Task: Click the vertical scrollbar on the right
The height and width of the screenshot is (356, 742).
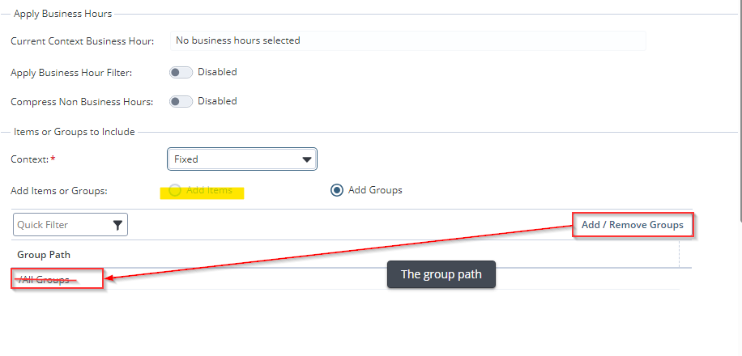Action: [737, 105]
